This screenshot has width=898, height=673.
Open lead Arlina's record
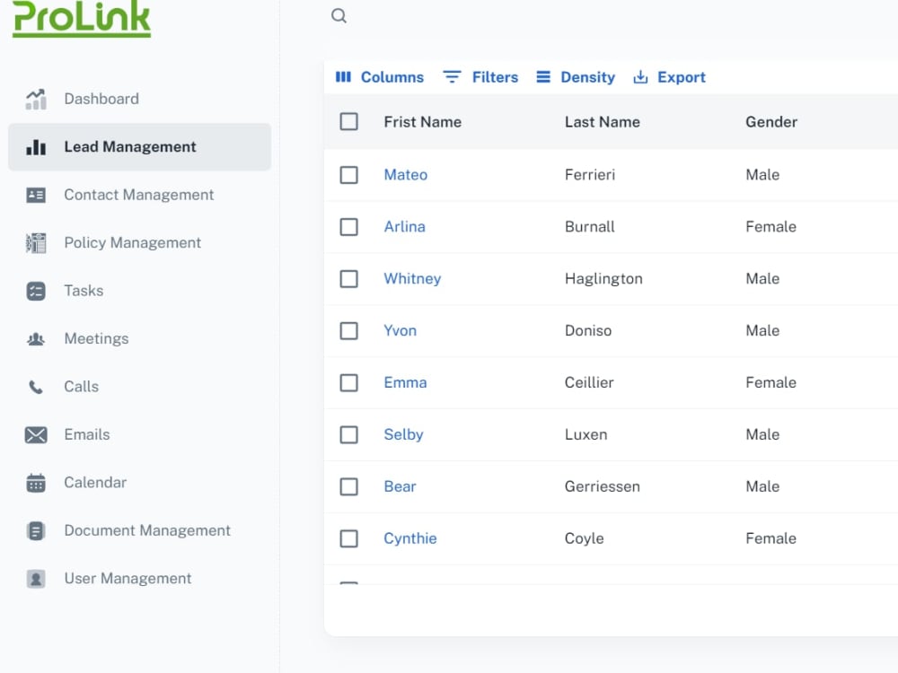pyautogui.click(x=404, y=227)
